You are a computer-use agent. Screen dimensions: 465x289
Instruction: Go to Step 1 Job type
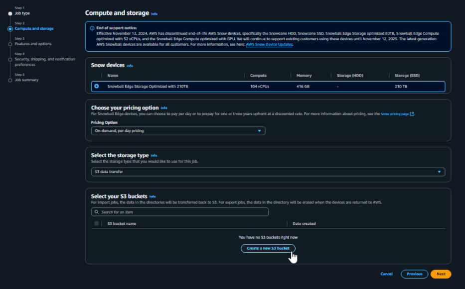pos(22,13)
